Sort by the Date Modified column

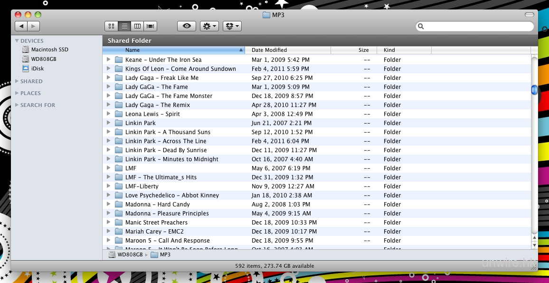pyautogui.click(x=269, y=50)
